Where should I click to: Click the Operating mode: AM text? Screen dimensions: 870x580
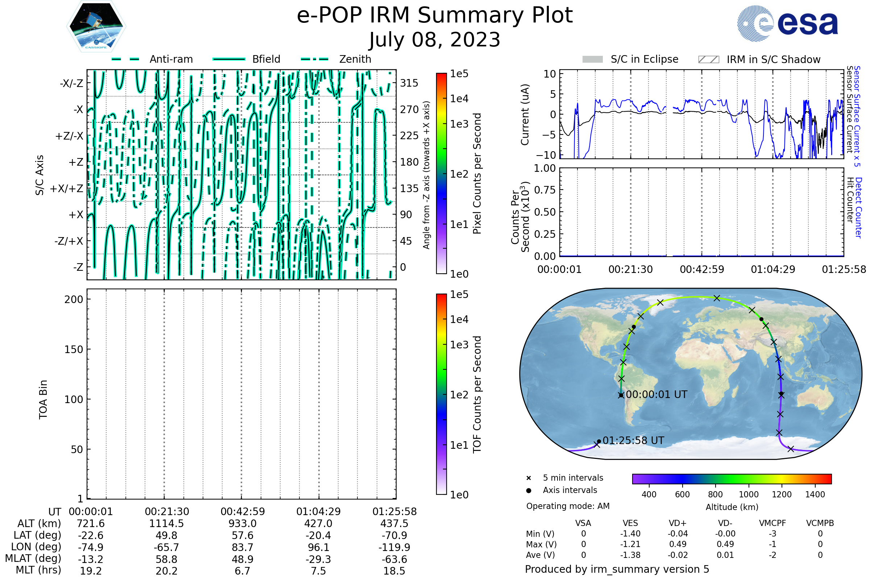(568, 506)
